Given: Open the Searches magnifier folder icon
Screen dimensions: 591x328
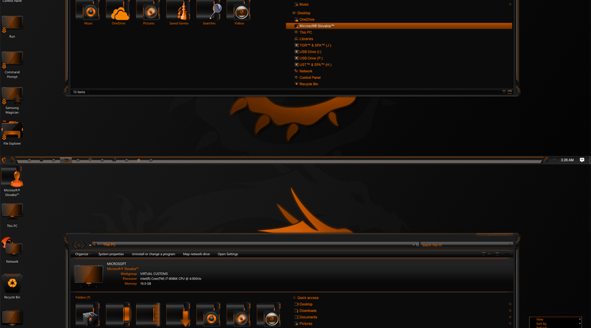Looking at the screenshot, I should click(x=209, y=11).
